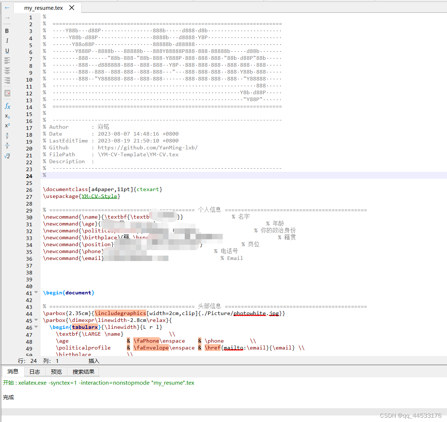Apply italic formatting
Viewport: 447px width, 422px height.
pos(7,41)
